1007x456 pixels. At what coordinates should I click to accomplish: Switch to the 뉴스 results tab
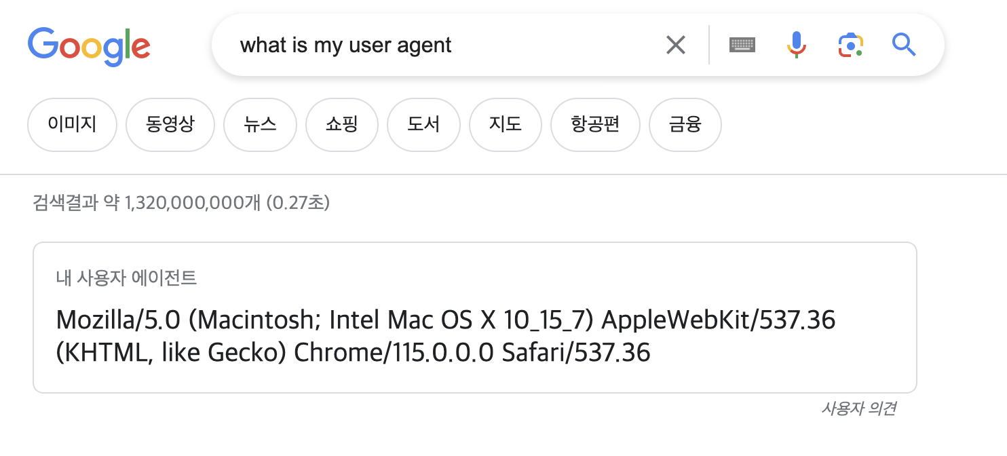coord(260,125)
